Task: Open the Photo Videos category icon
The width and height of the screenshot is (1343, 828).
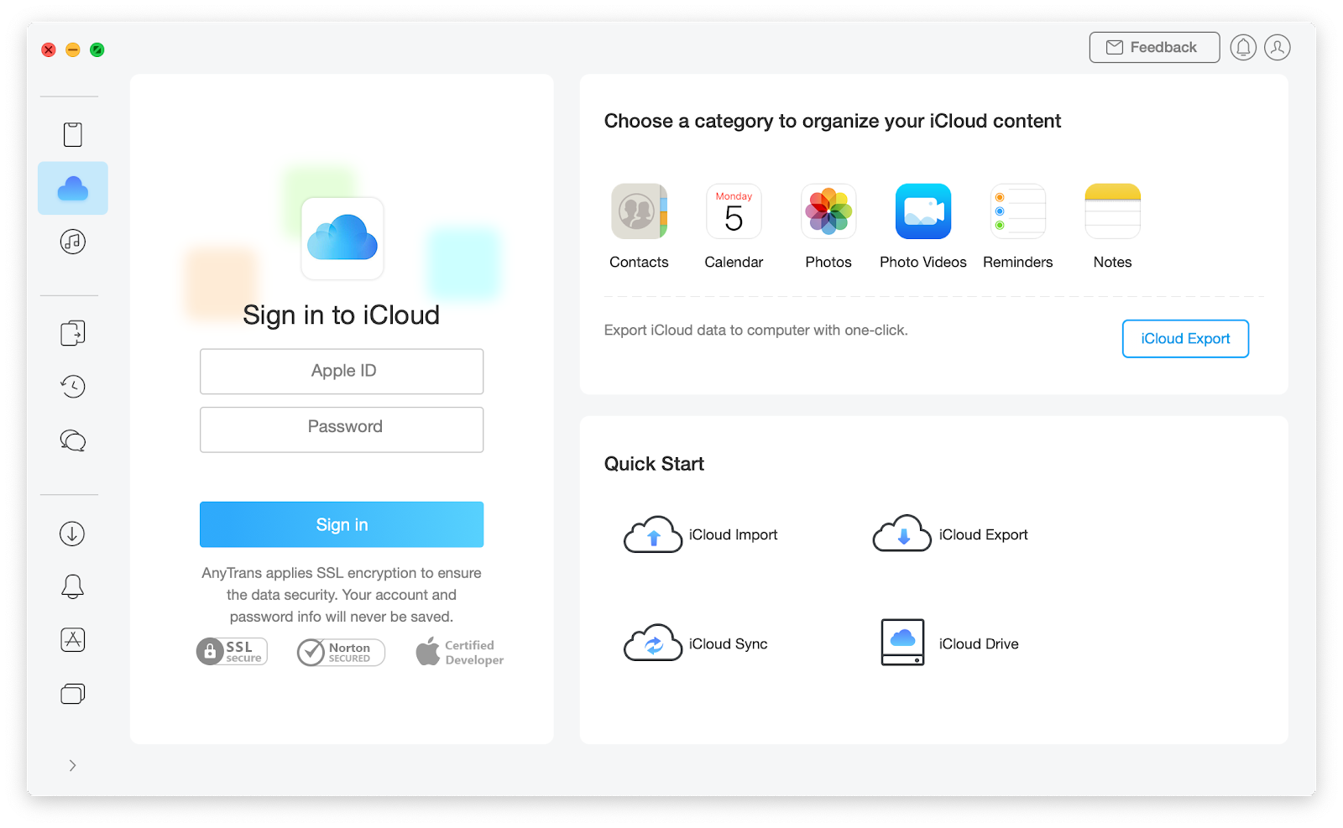Action: [923, 211]
